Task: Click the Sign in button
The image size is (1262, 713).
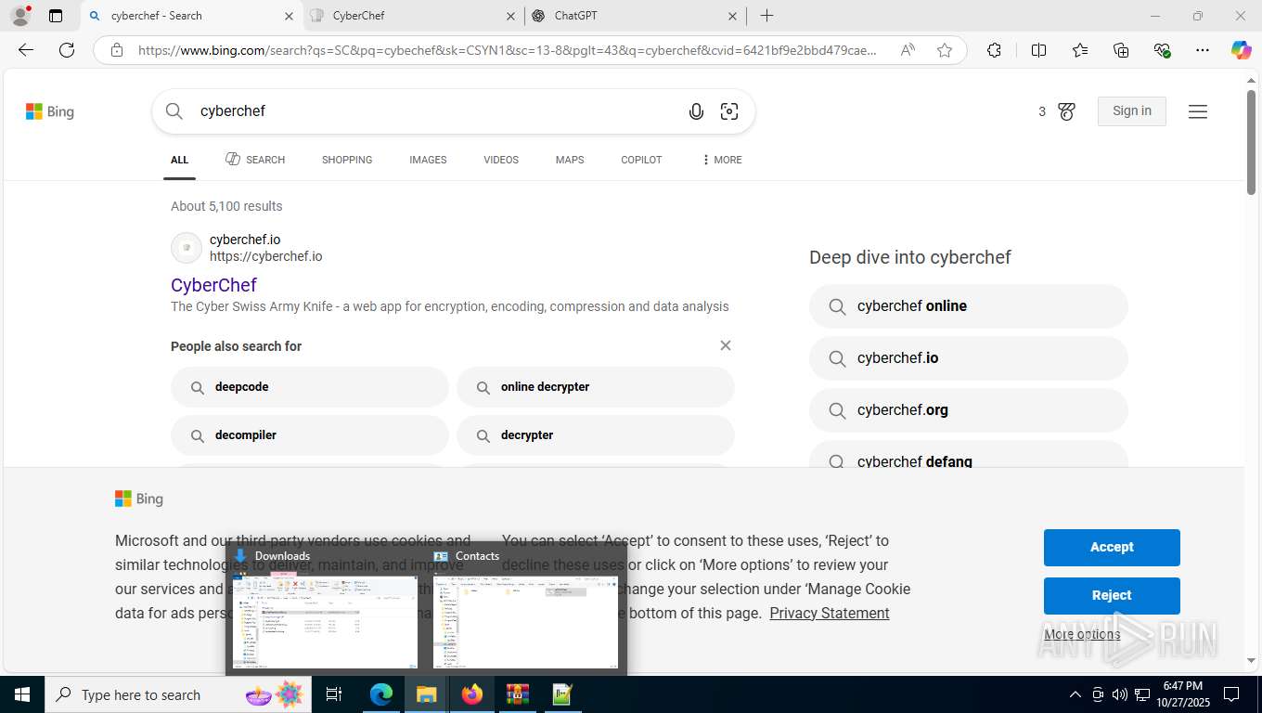Action: click(1132, 110)
